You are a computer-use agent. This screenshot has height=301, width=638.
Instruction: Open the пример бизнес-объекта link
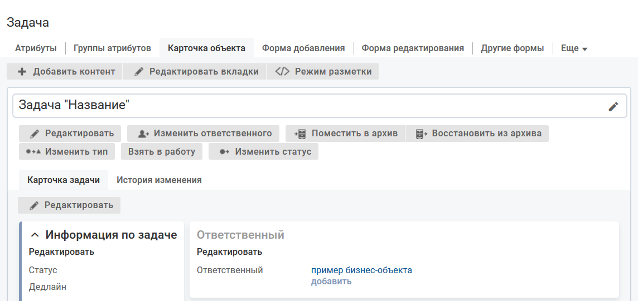pyautogui.click(x=361, y=270)
